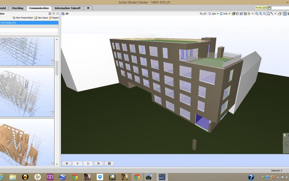Image resolution: width=289 pixels, height=181 pixels.
Task: Skip to last presentation slide
Action: [x=99, y=164]
